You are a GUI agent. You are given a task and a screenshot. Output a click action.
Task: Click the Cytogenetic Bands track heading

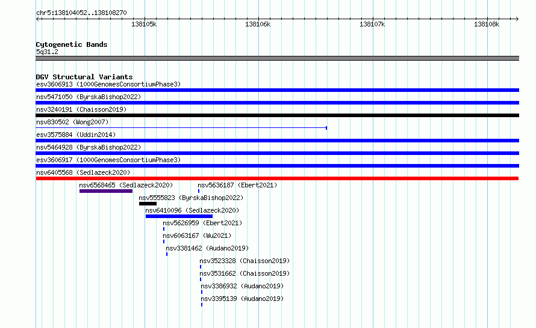point(72,44)
